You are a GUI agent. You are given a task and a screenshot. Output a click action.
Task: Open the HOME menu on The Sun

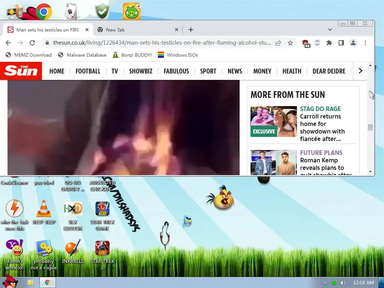pos(57,71)
